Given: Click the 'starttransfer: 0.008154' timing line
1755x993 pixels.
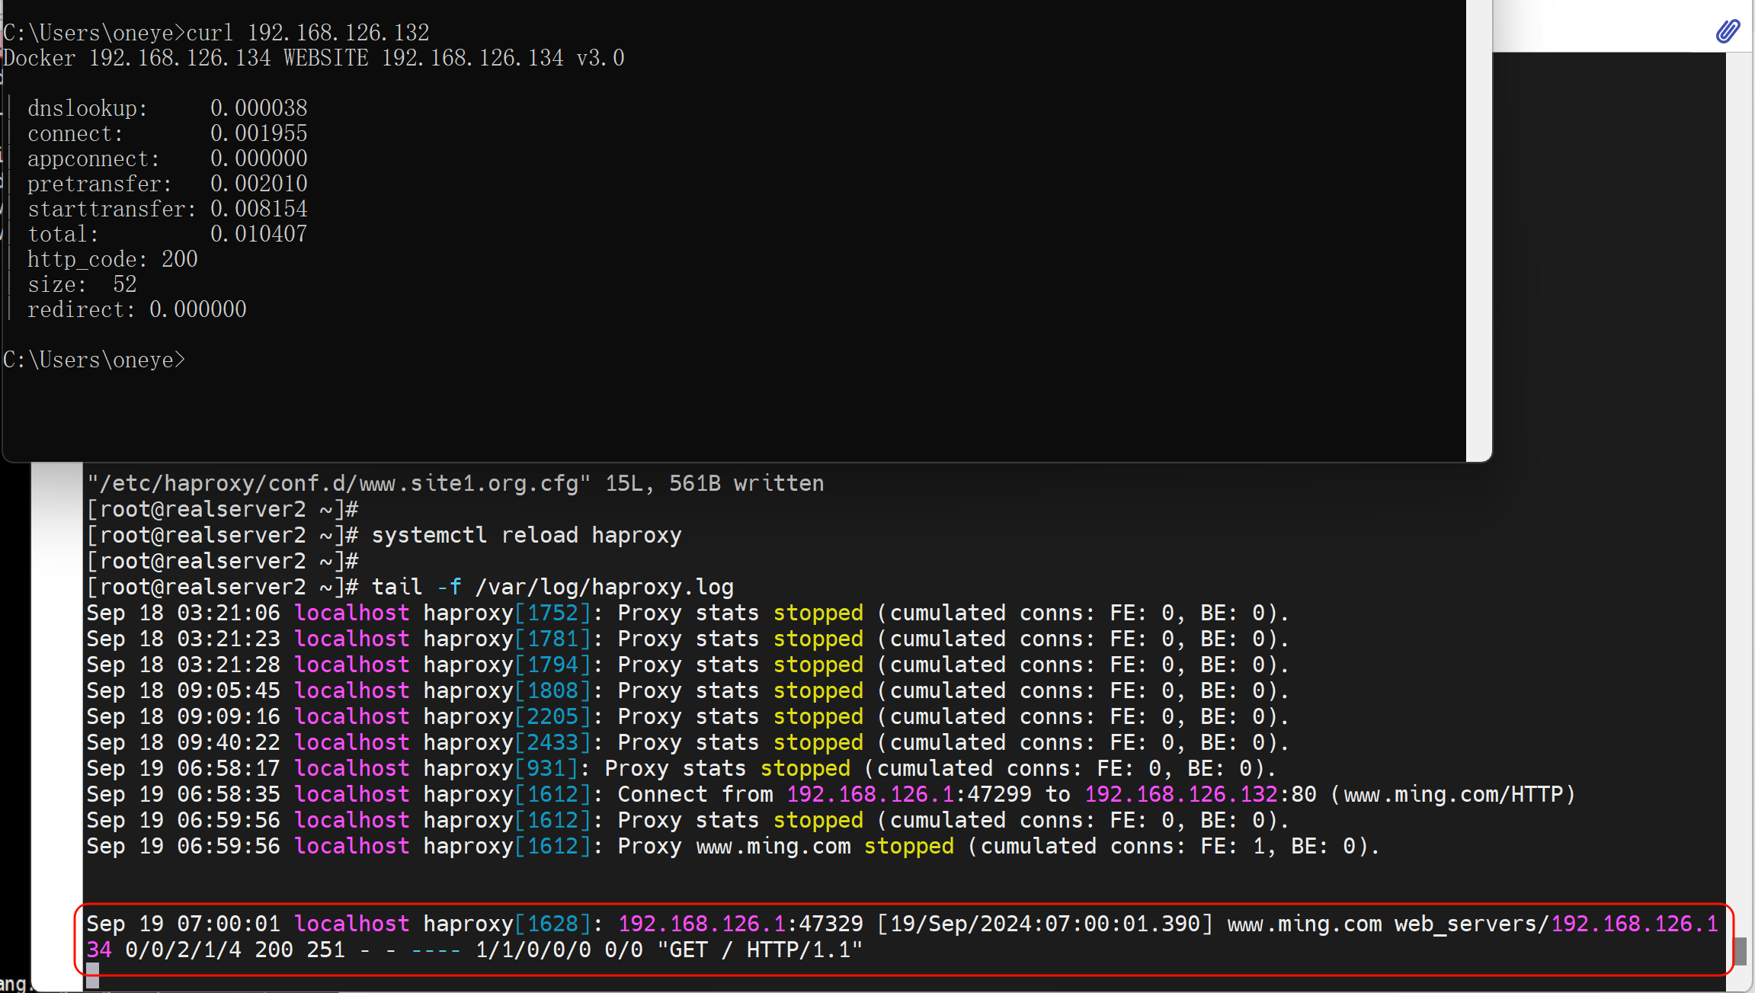Looking at the screenshot, I should (x=168, y=209).
